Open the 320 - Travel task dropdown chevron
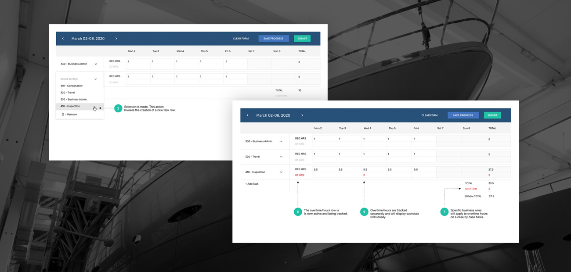 coord(281,157)
